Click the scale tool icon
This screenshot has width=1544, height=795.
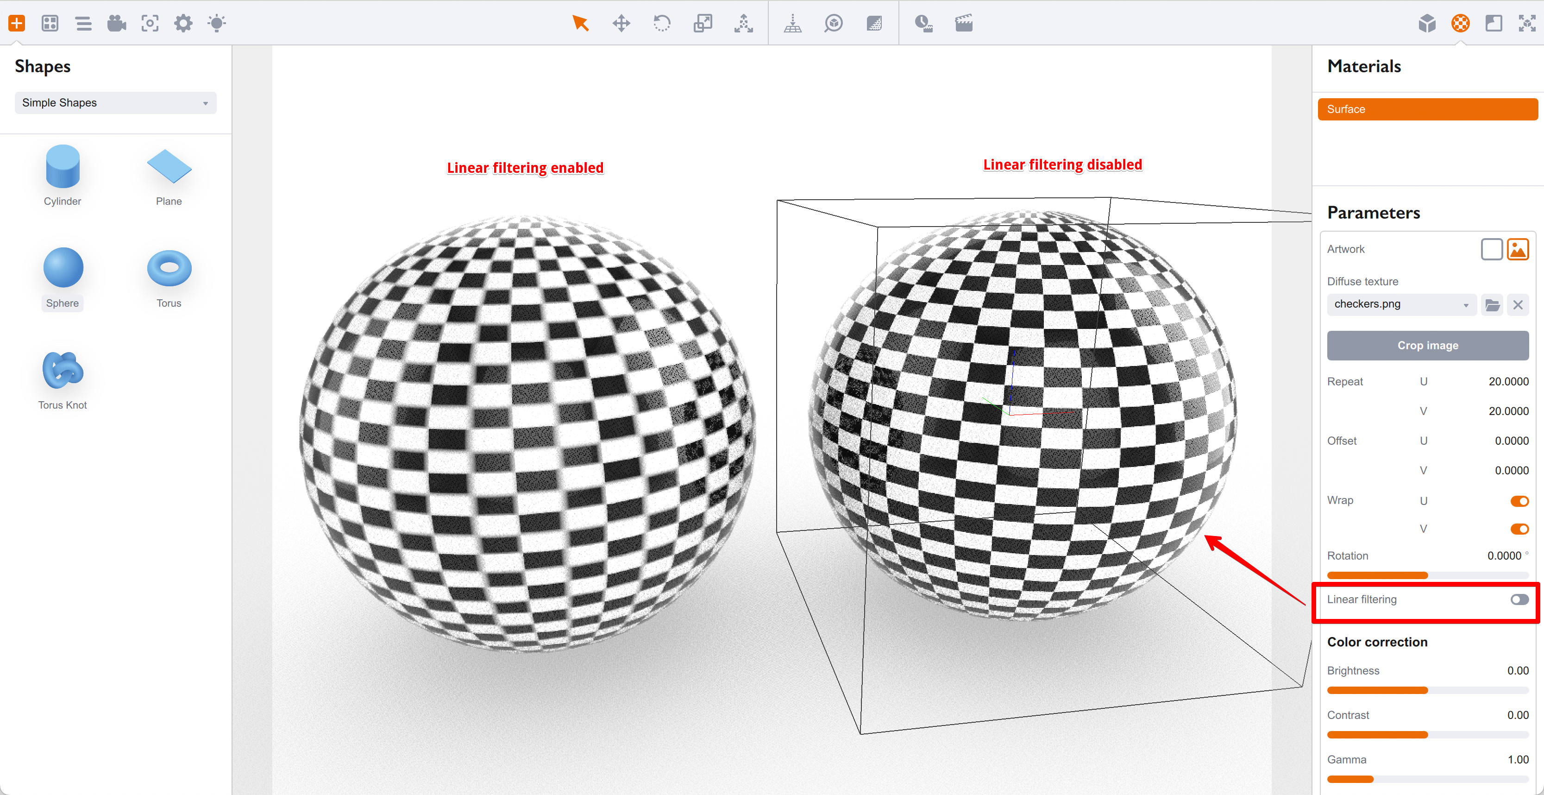(x=703, y=23)
